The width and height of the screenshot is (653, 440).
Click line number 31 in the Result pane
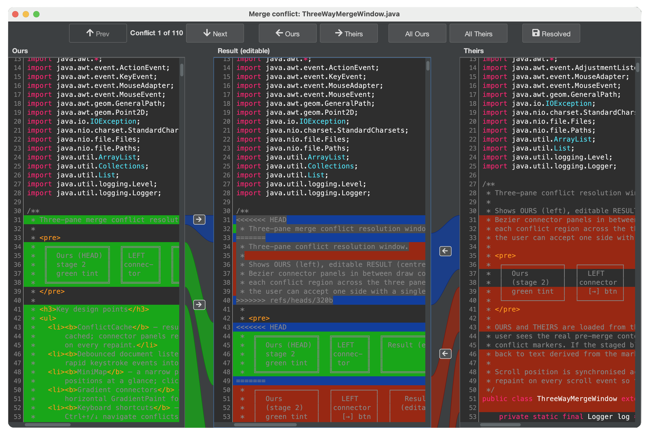click(x=226, y=220)
